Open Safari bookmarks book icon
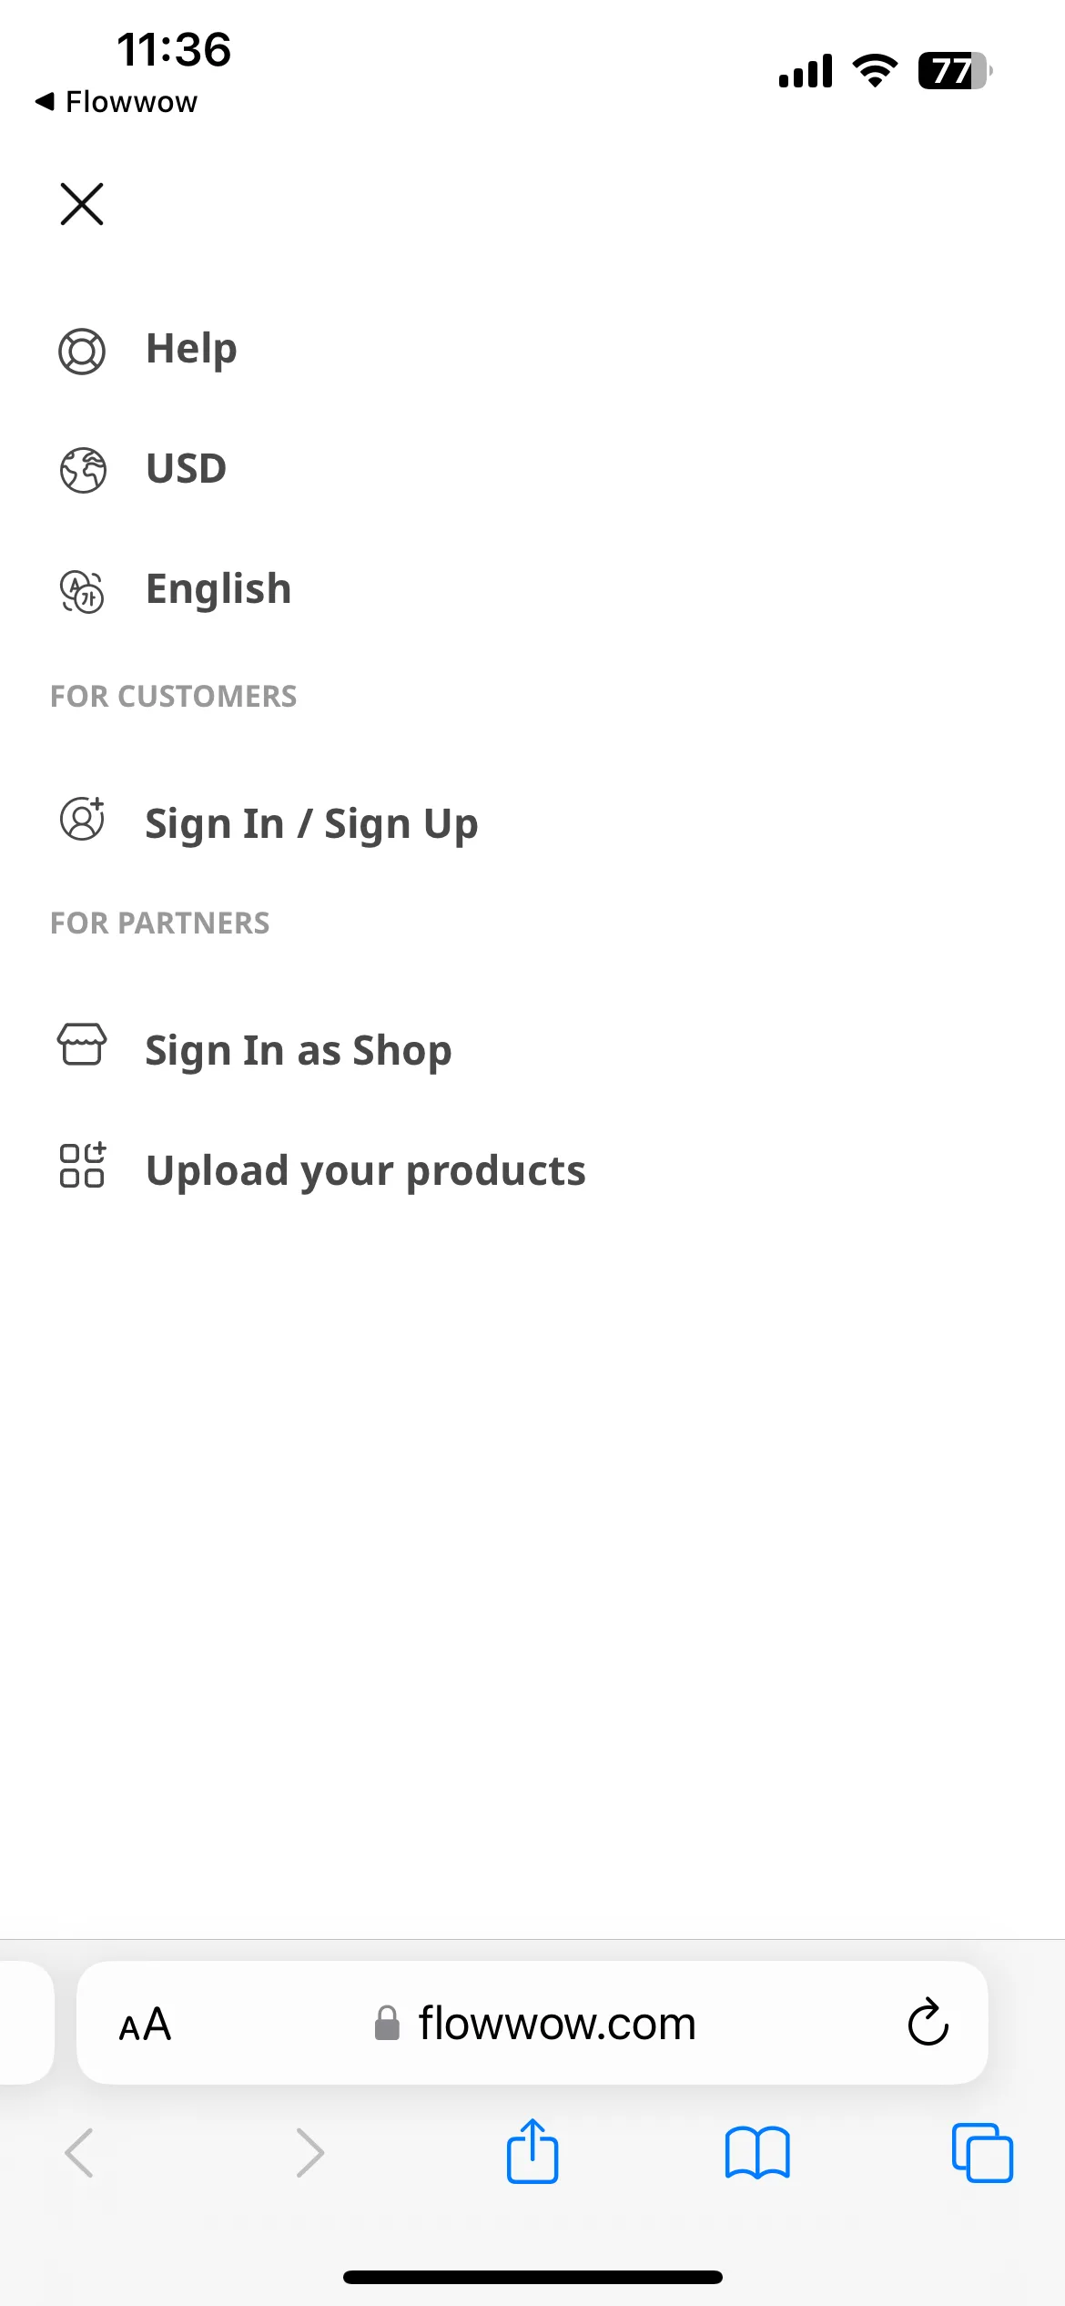 pos(757,2153)
